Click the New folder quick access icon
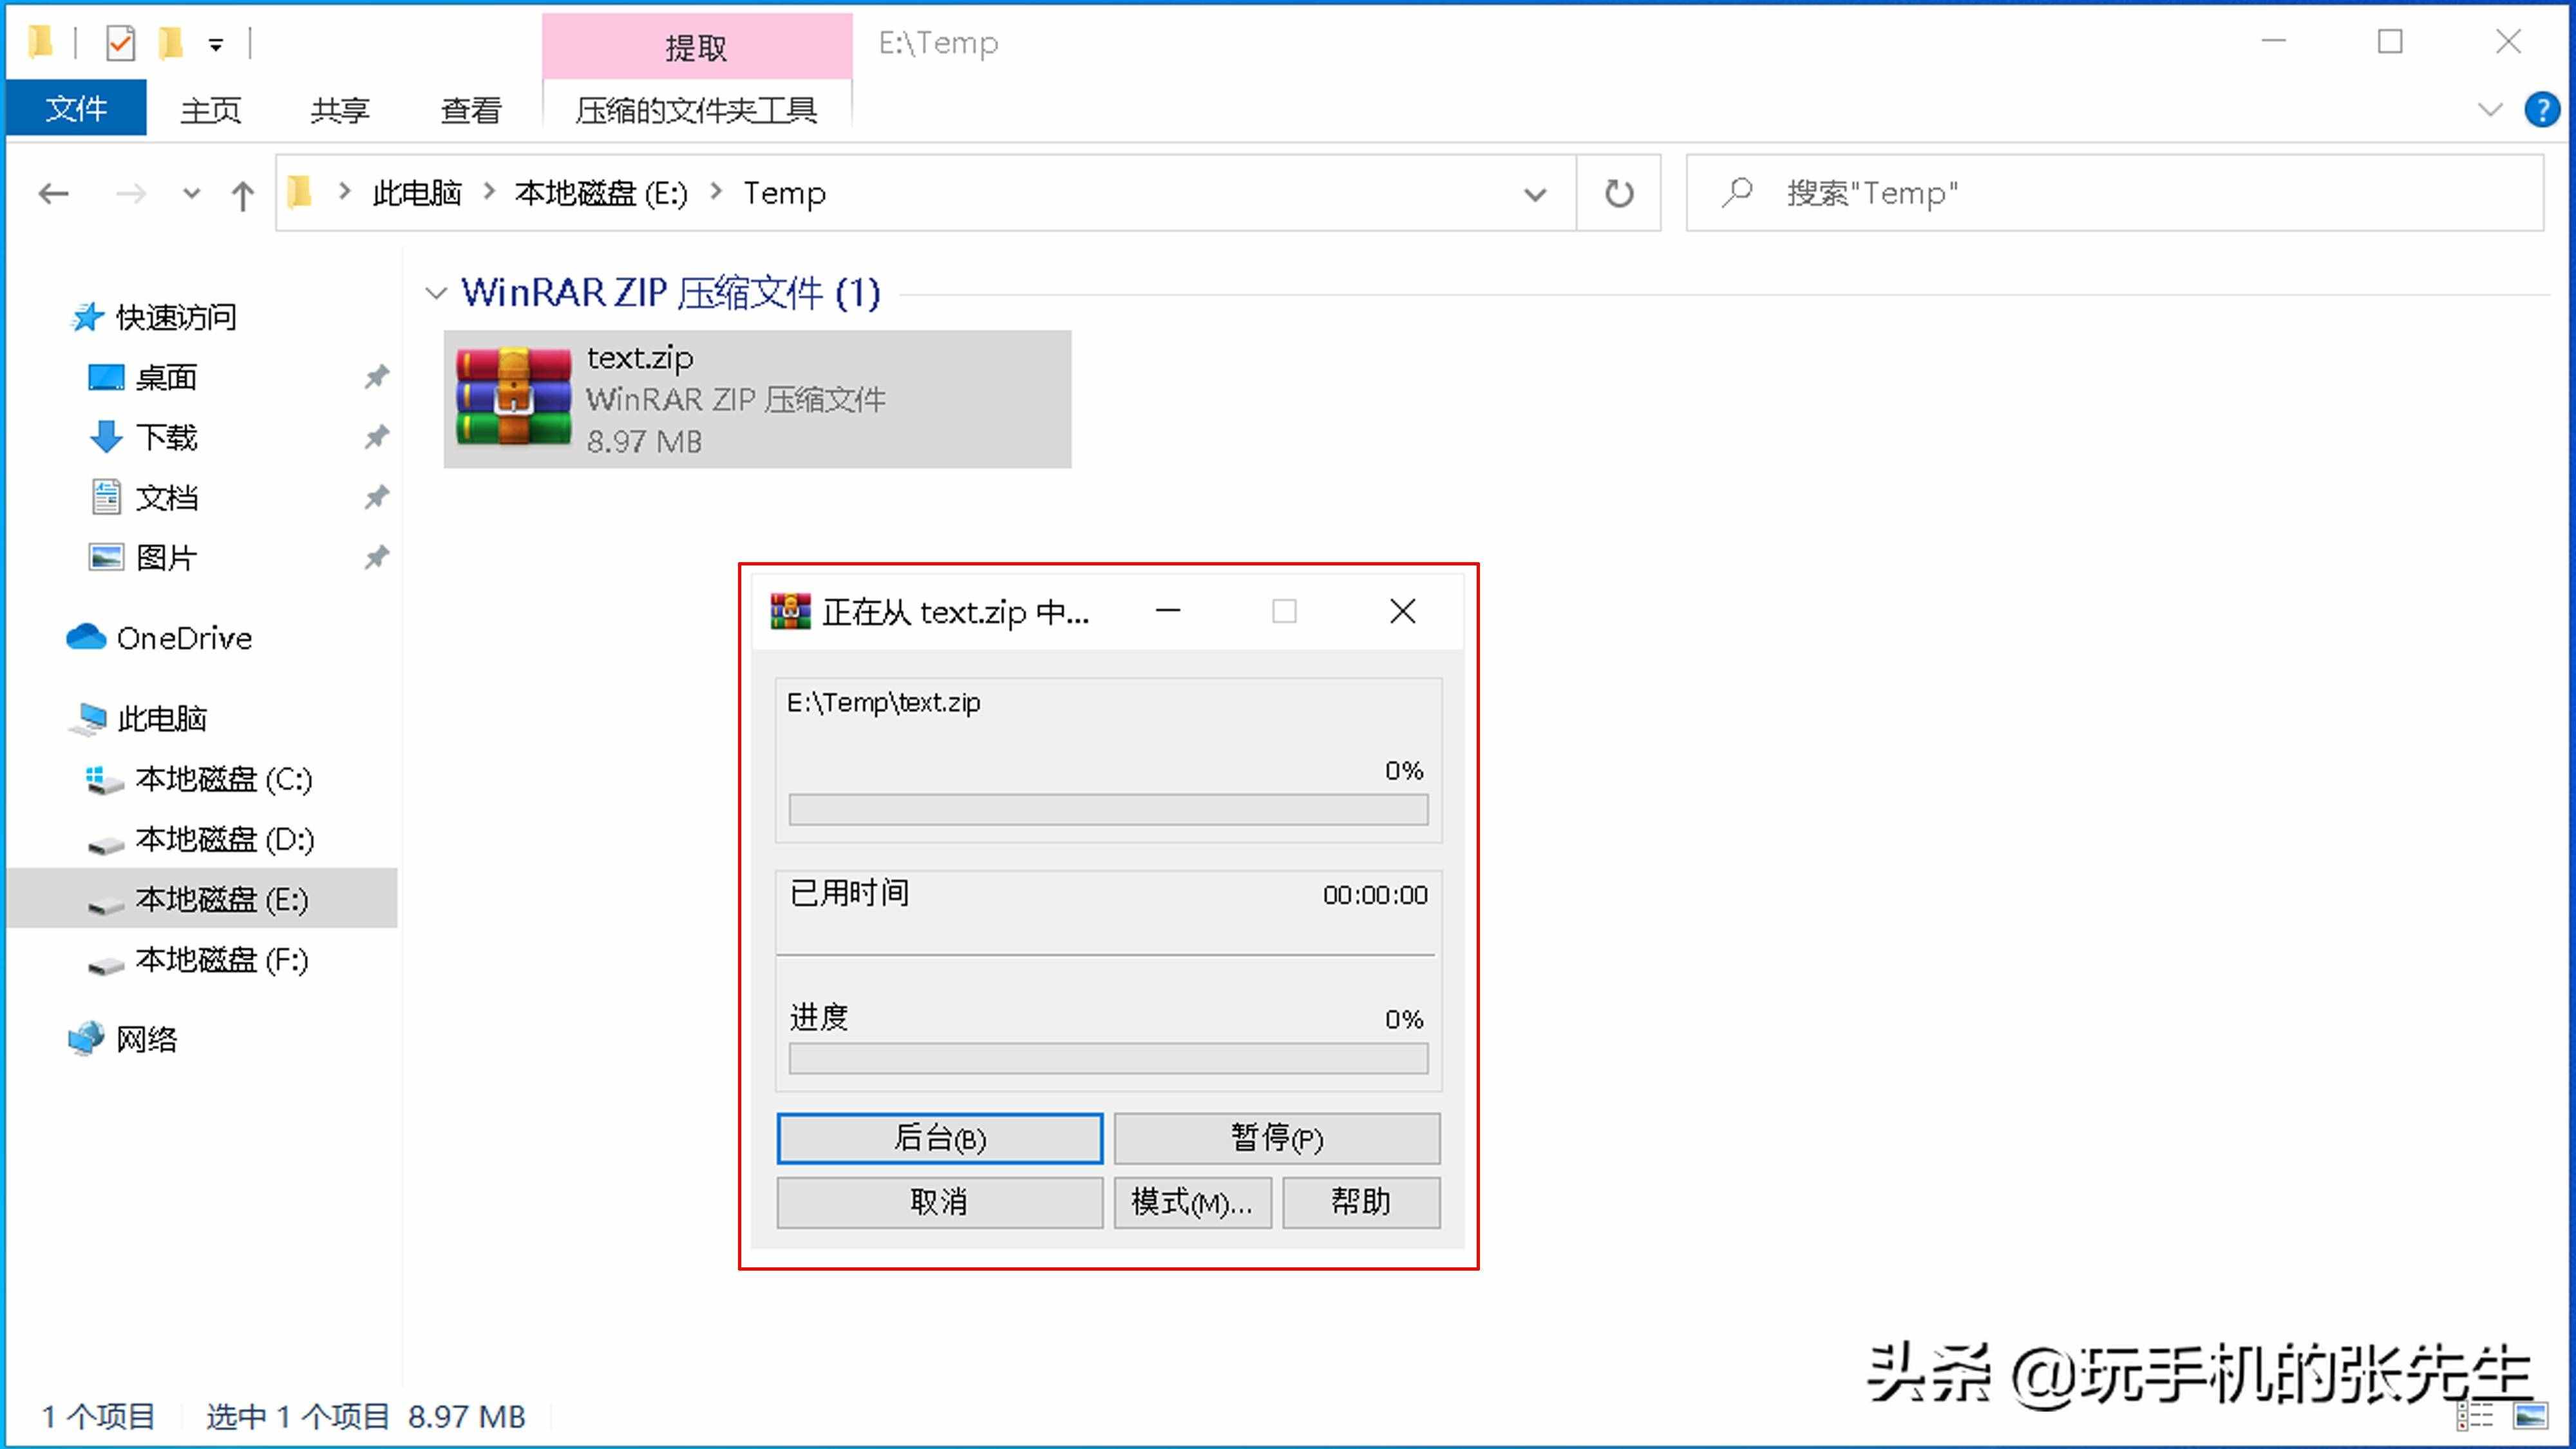This screenshot has width=2576, height=1449. pos(171,43)
